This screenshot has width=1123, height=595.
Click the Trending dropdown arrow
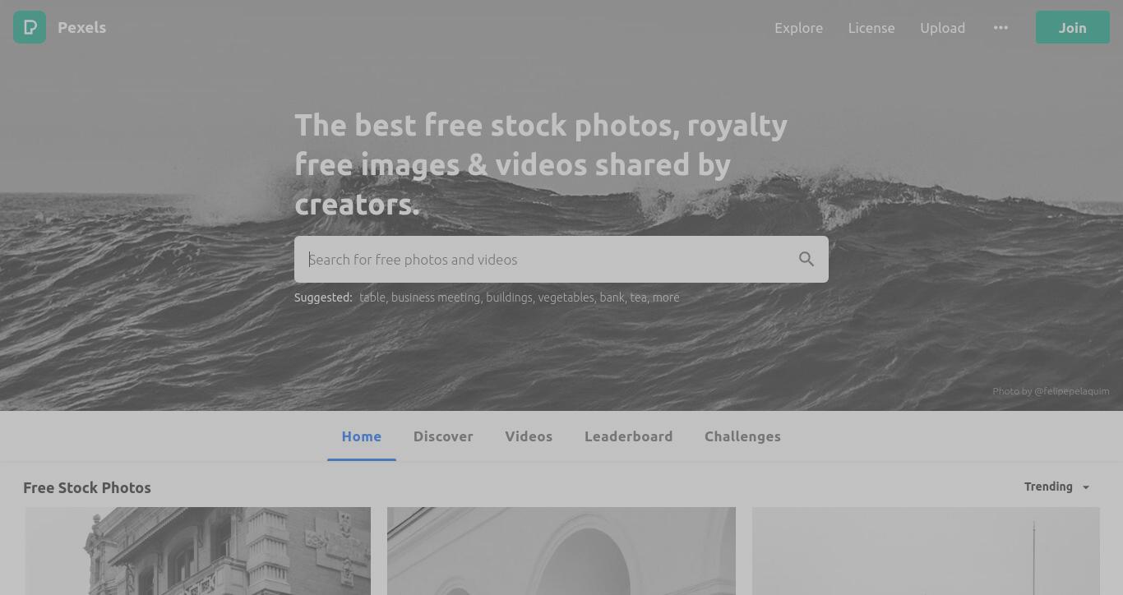click(1085, 487)
